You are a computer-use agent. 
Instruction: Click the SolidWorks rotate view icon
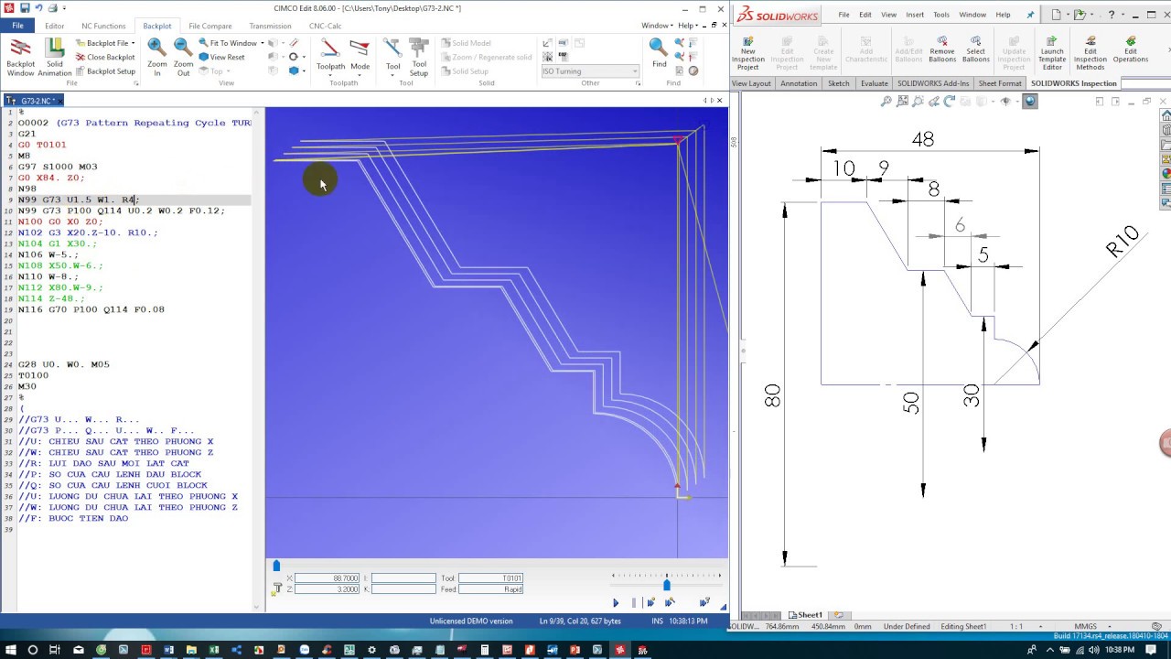[949, 102]
